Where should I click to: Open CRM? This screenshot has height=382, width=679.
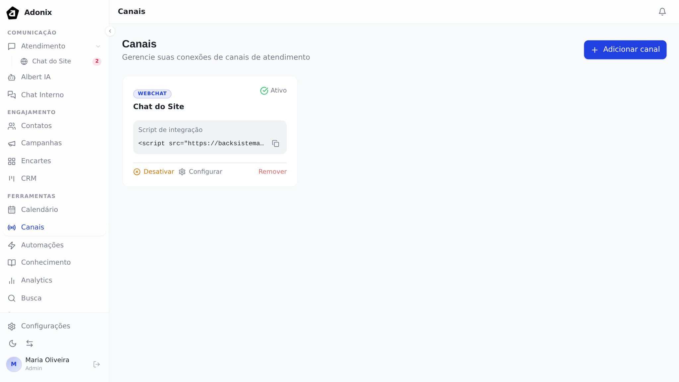(54, 178)
